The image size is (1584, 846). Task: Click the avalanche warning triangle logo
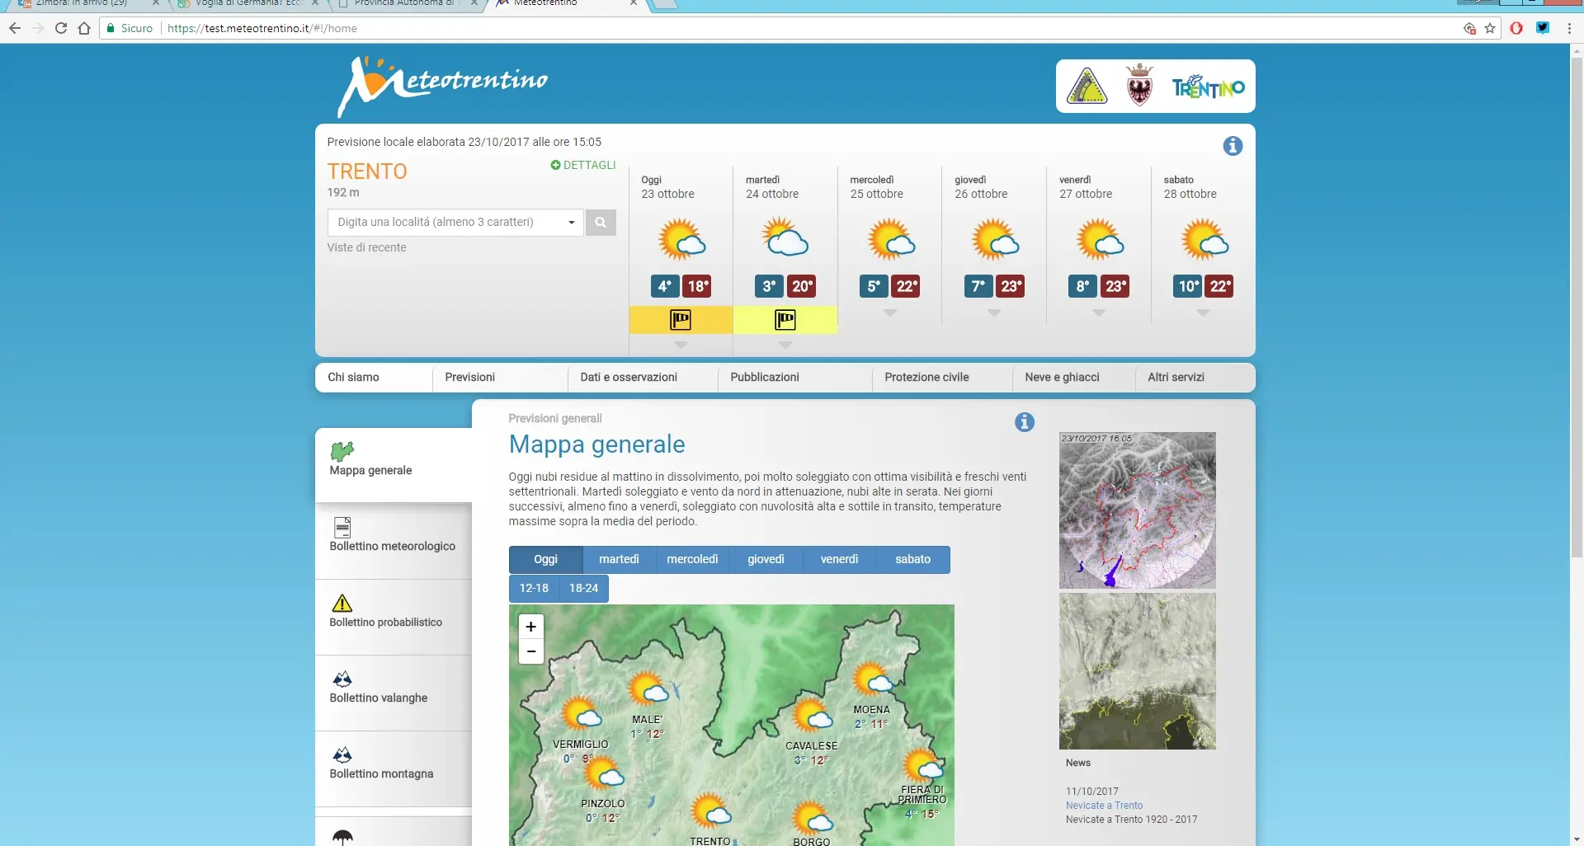1087,86
